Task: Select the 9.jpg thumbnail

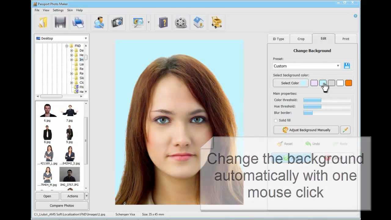Action: (69, 134)
